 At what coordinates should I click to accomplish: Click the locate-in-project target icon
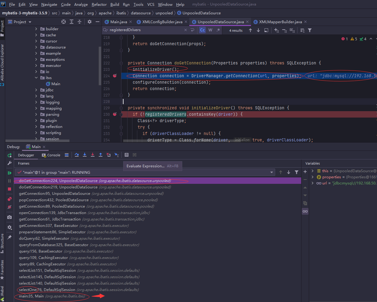coord(64,22)
